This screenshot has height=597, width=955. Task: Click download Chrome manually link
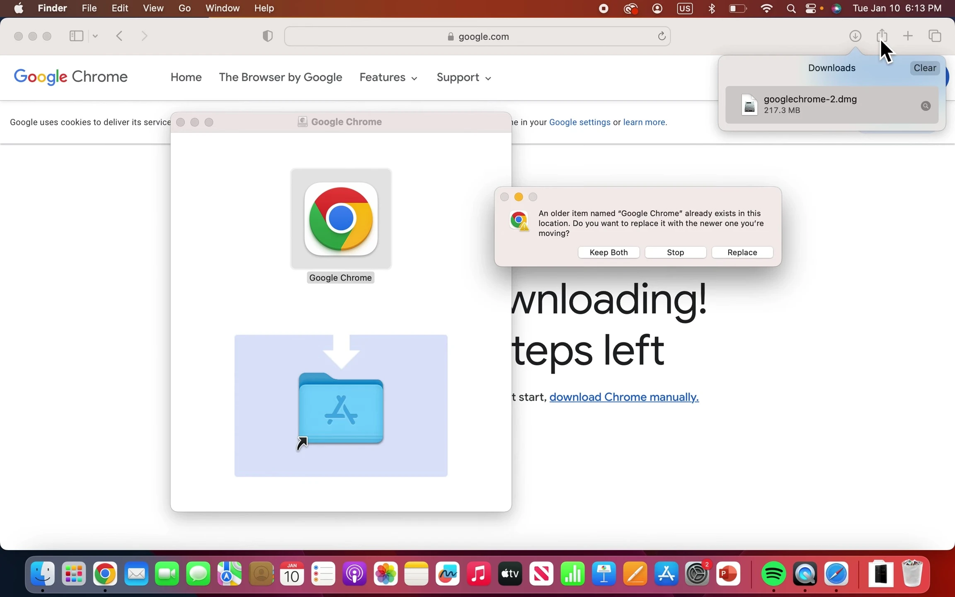[x=624, y=397]
